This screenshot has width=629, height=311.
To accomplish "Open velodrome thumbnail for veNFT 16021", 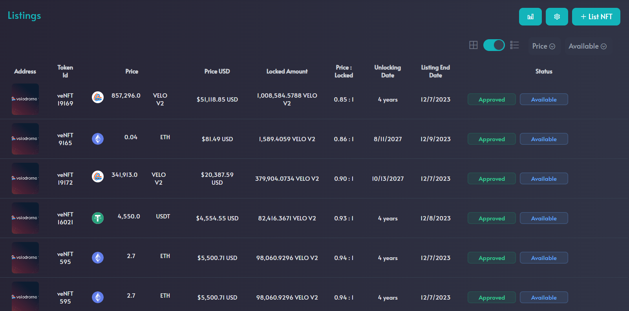I will tap(25, 218).
